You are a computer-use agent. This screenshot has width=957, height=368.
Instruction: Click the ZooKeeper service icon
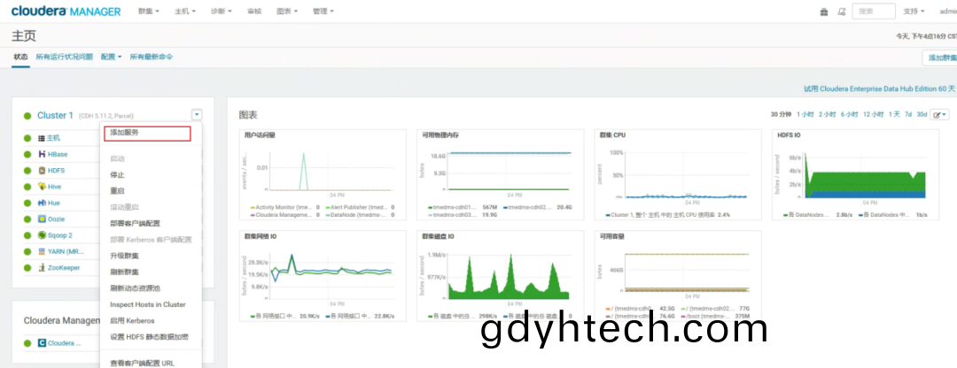[43, 267]
